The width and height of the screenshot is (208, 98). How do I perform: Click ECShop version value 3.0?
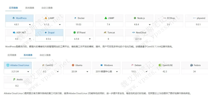(x=168, y=24)
